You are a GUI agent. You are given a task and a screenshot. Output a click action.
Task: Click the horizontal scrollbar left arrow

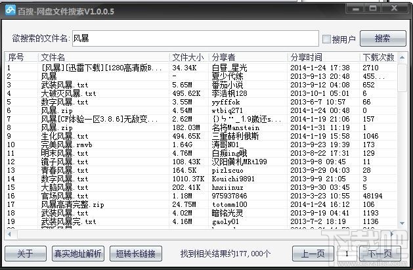9,234
